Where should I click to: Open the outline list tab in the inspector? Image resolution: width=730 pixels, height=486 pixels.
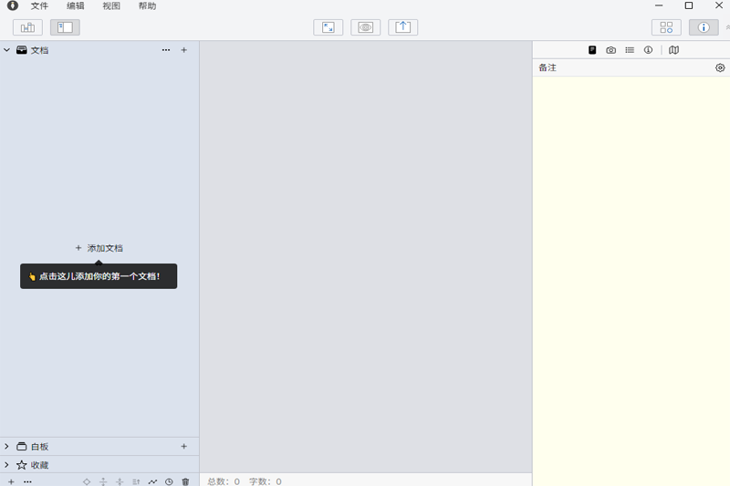pos(630,50)
